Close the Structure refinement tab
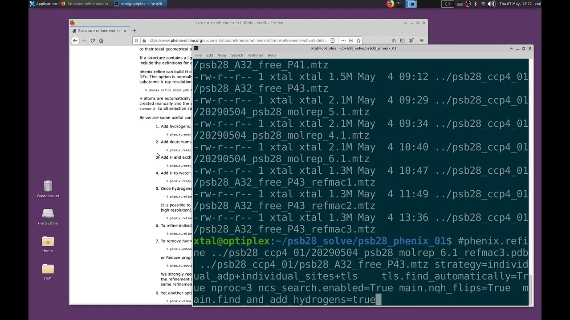Screen dimensions: 570x320 click(125, 31)
